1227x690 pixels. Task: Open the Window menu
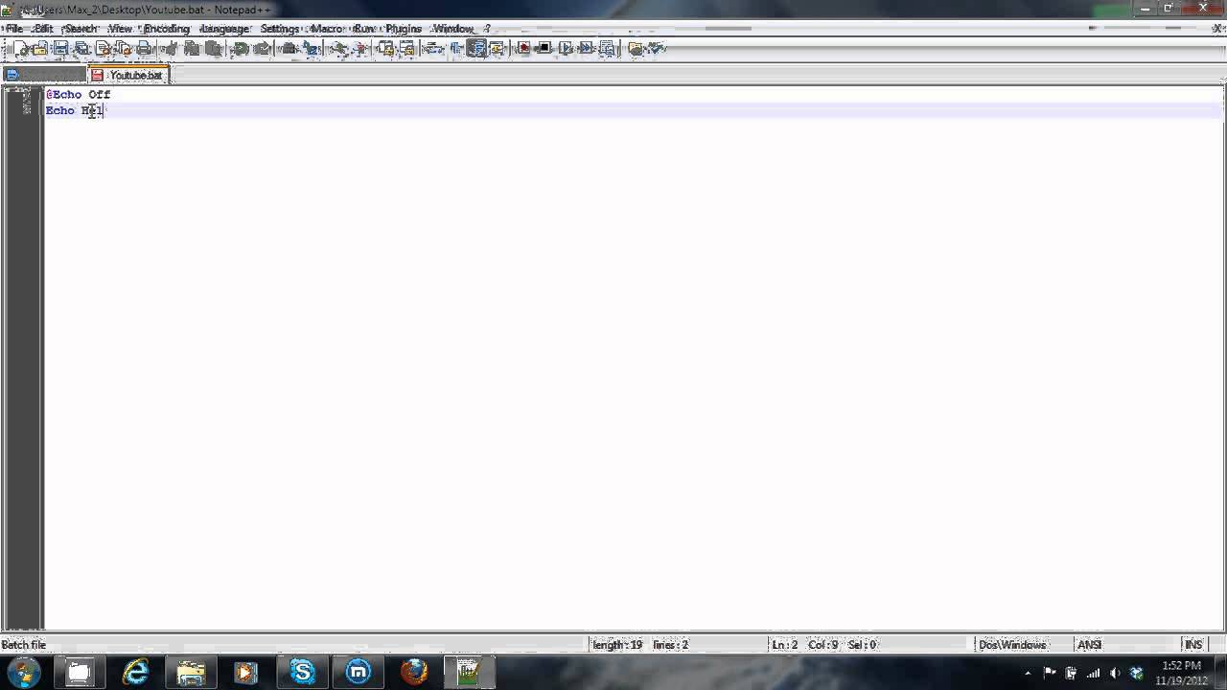[x=453, y=29]
